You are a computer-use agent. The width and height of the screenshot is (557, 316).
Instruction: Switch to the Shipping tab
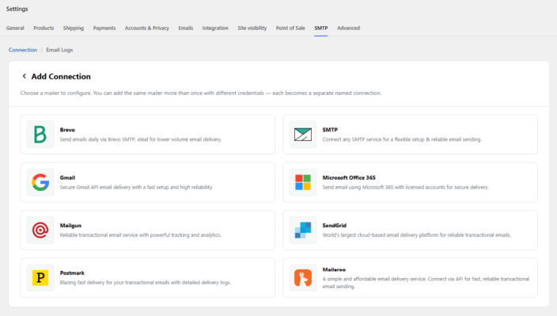point(74,28)
